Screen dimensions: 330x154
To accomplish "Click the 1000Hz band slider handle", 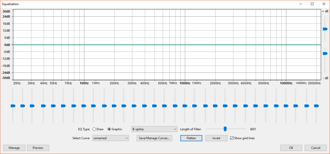I will tap(185, 106).
